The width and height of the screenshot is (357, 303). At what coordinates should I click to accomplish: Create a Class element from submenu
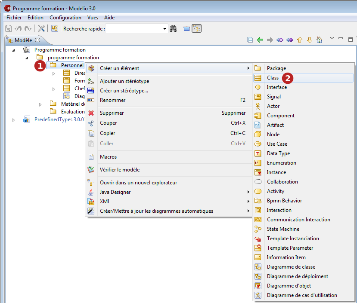(x=303, y=78)
